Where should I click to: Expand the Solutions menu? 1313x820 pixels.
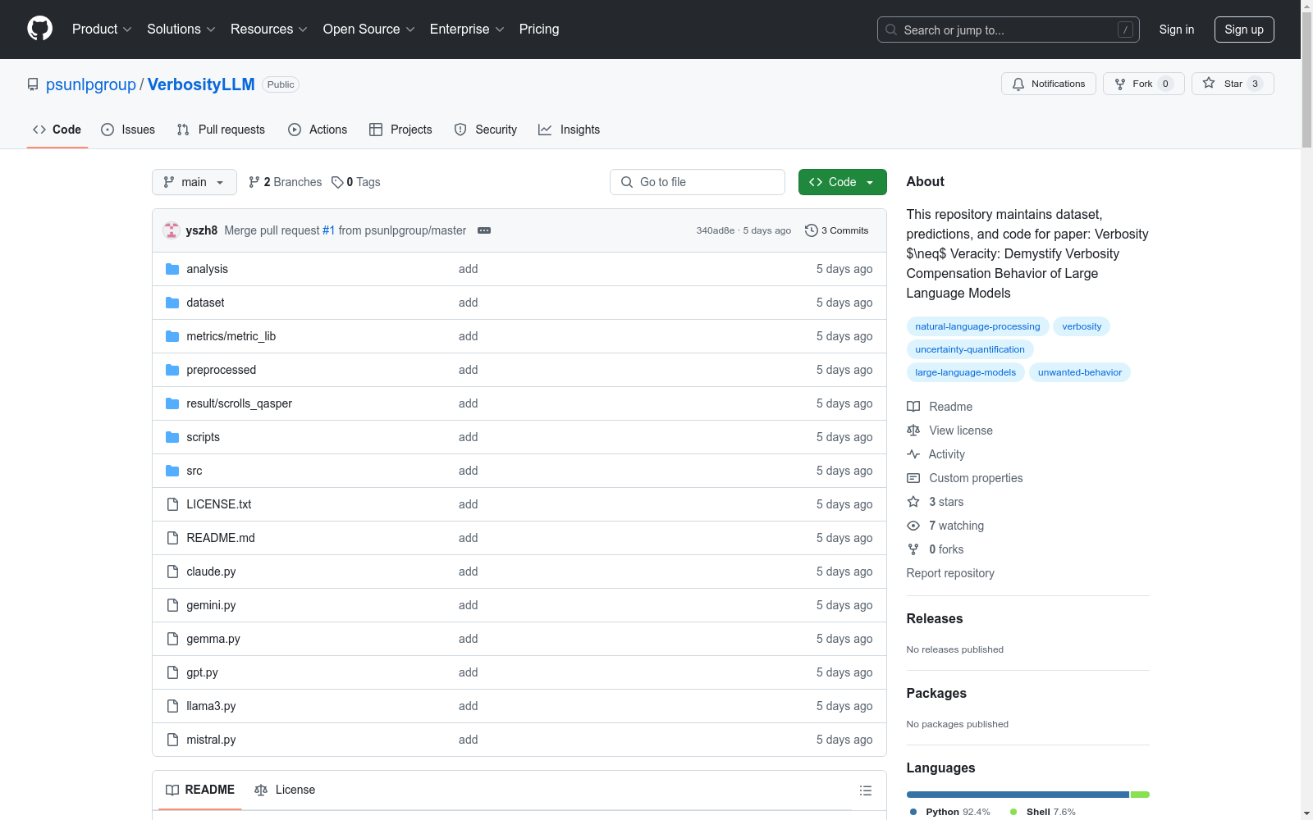coord(181,29)
